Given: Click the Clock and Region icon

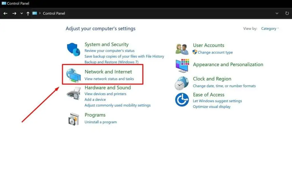Looking at the screenshot, I should pyautogui.click(x=182, y=83).
